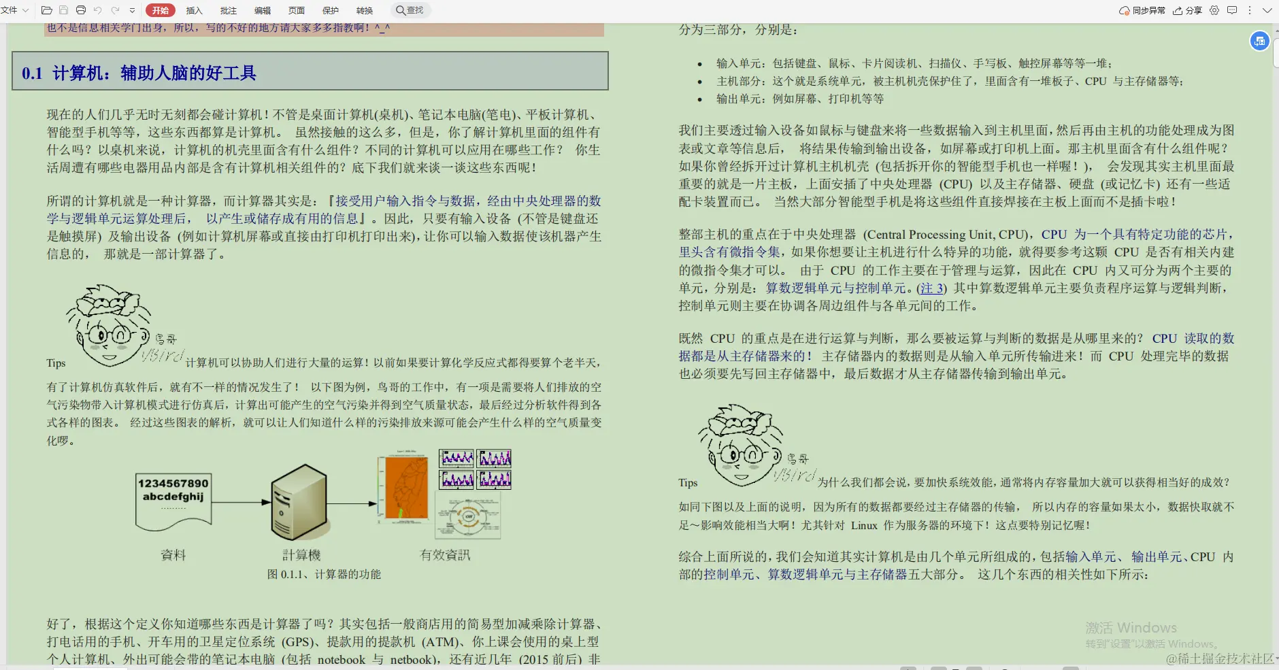1279x670 pixels.
Task: Click the floating translate icon on right edge
Action: pyautogui.click(x=1260, y=41)
